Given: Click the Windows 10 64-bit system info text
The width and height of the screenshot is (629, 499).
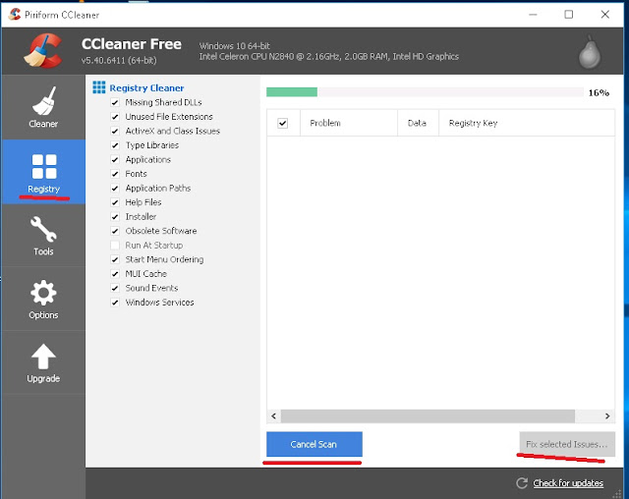Looking at the screenshot, I should [235, 46].
